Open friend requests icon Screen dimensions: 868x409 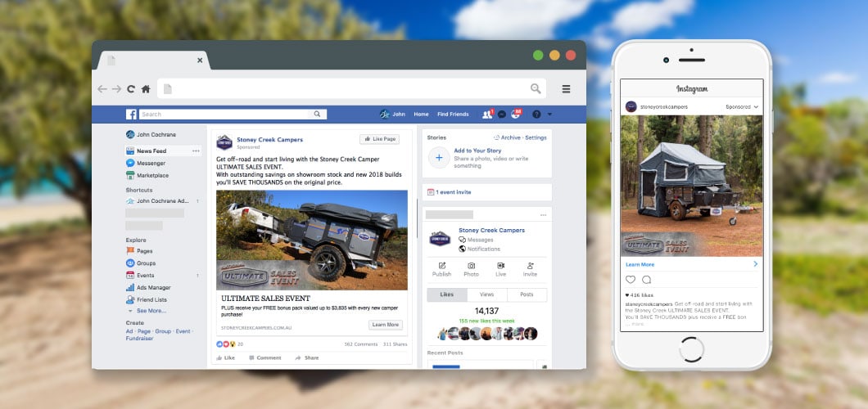[488, 114]
